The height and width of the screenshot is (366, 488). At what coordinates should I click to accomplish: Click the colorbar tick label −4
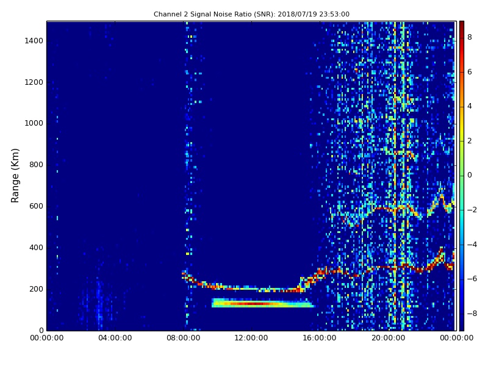coord(472,245)
